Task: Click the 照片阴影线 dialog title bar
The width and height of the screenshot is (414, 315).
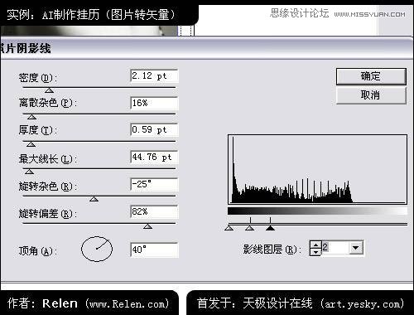Action: [x=207, y=49]
